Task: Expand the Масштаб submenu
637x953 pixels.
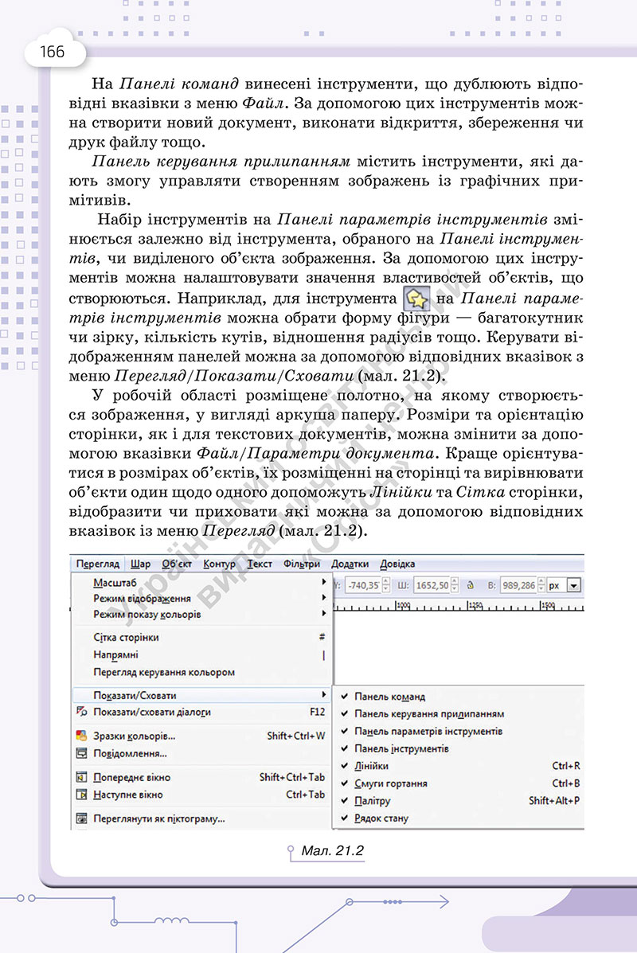Action: coord(201,582)
